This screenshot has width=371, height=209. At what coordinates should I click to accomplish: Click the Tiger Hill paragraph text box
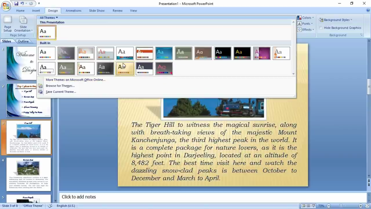(x=214, y=151)
